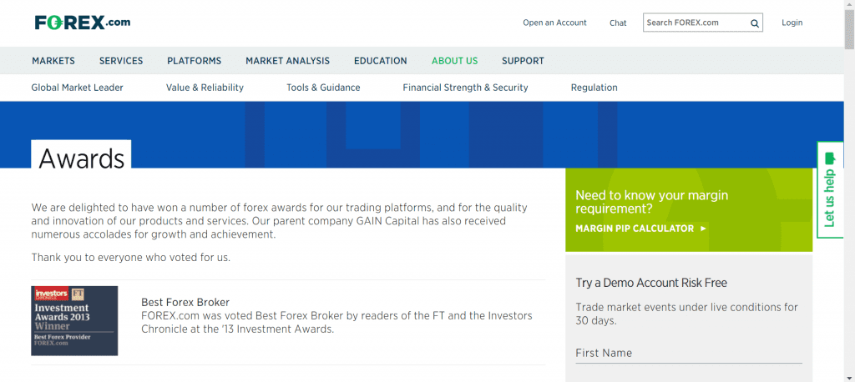
Task: Go to Financial Strength & Security page
Action: 465,88
